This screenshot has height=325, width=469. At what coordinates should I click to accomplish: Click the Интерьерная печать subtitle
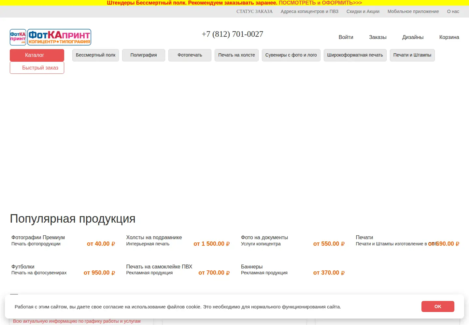(148, 244)
